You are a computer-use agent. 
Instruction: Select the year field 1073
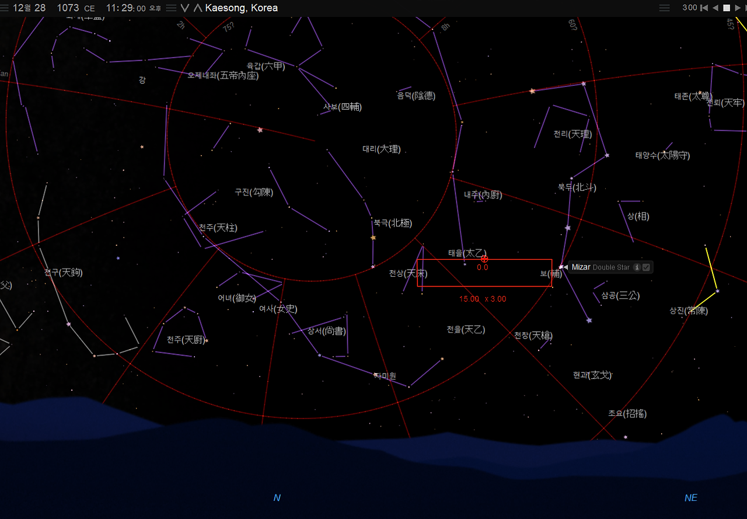point(68,8)
